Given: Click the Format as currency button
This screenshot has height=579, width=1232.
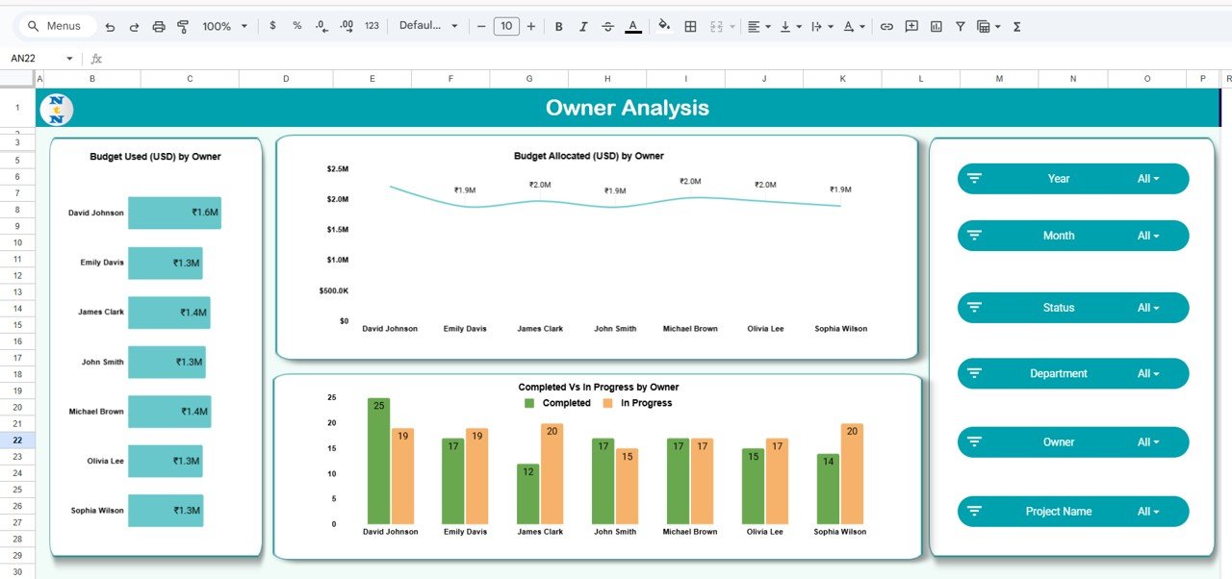Looking at the screenshot, I should [272, 26].
